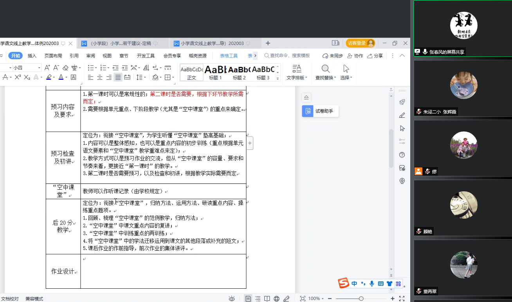
Task: Apply distributed alignment
Action: click(127, 77)
